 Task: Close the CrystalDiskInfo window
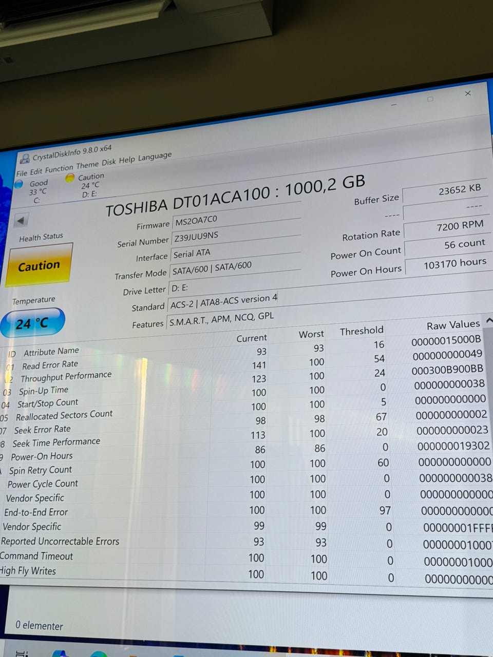point(468,93)
